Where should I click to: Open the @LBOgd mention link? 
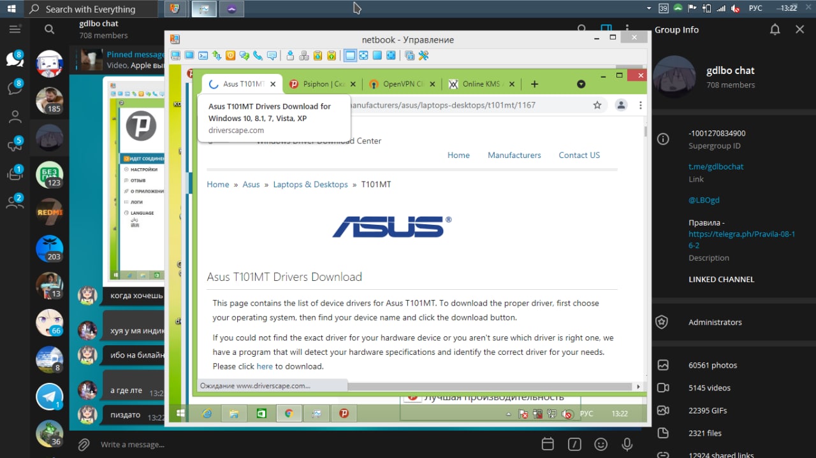point(704,199)
